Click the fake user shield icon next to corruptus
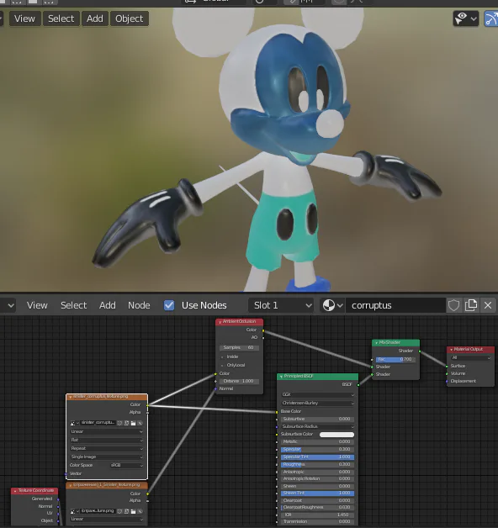498x528 pixels. click(453, 305)
